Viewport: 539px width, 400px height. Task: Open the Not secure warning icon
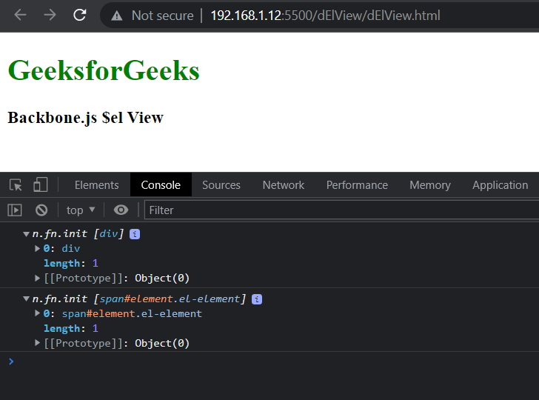(117, 16)
